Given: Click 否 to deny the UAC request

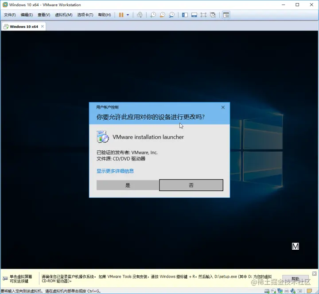Looking at the screenshot, I should pos(191,185).
